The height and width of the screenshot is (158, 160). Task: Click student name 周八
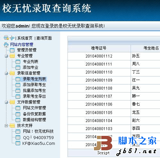tap(136, 64)
